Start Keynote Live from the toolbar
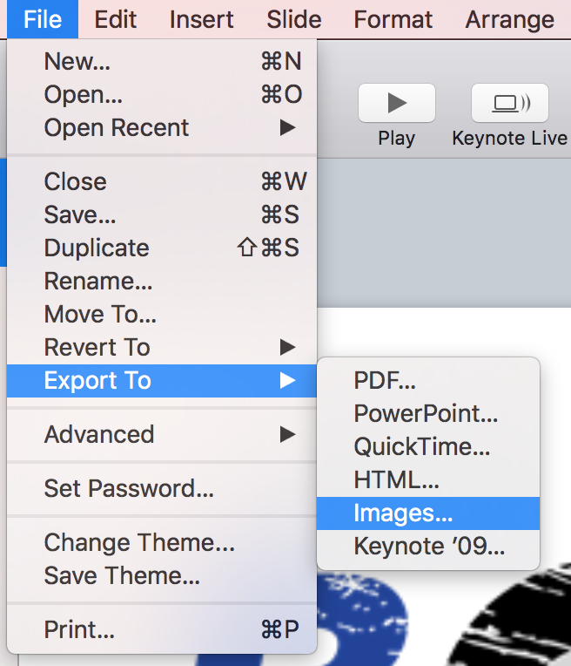The width and height of the screenshot is (571, 666). click(510, 103)
